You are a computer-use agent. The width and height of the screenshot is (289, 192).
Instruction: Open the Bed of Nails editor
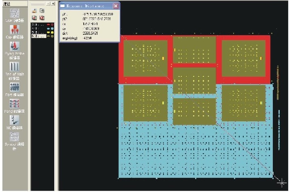tap(14, 68)
